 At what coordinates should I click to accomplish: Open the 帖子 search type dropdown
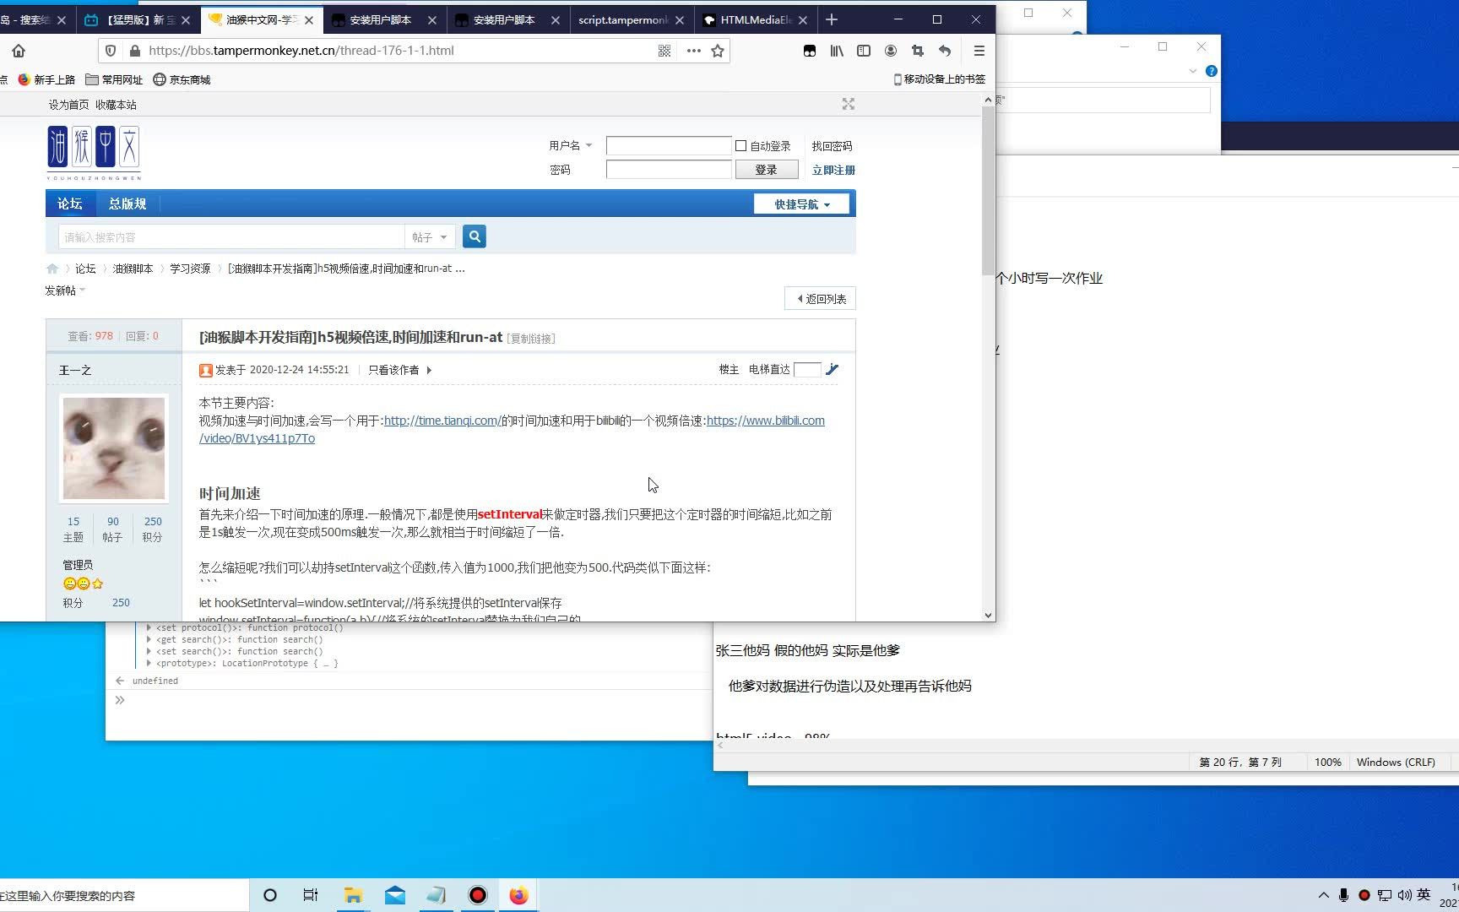coord(430,237)
